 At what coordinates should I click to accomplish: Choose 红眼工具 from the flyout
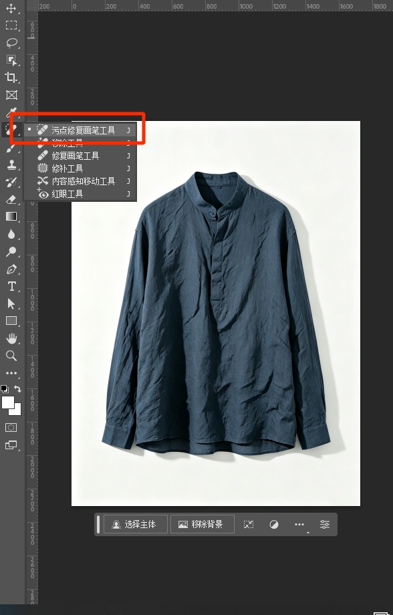point(80,194)
